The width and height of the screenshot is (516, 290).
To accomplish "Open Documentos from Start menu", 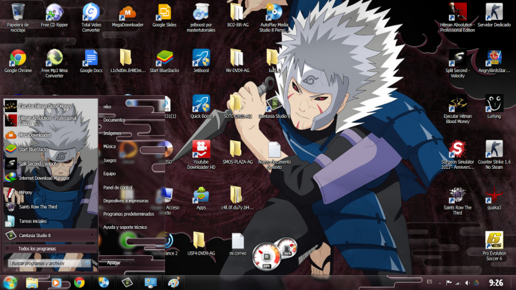I will 114,120.
